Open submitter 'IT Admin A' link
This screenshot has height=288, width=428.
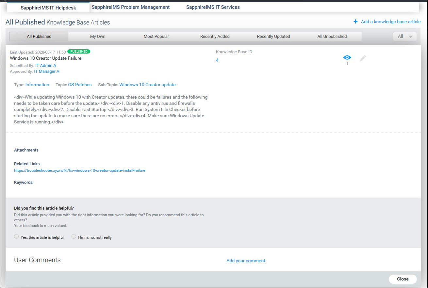(46, 66)
